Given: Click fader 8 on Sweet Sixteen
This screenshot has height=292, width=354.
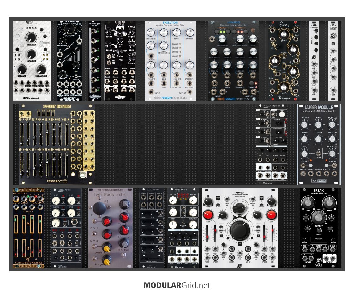Looking at the screenshot, I should 66,134.
